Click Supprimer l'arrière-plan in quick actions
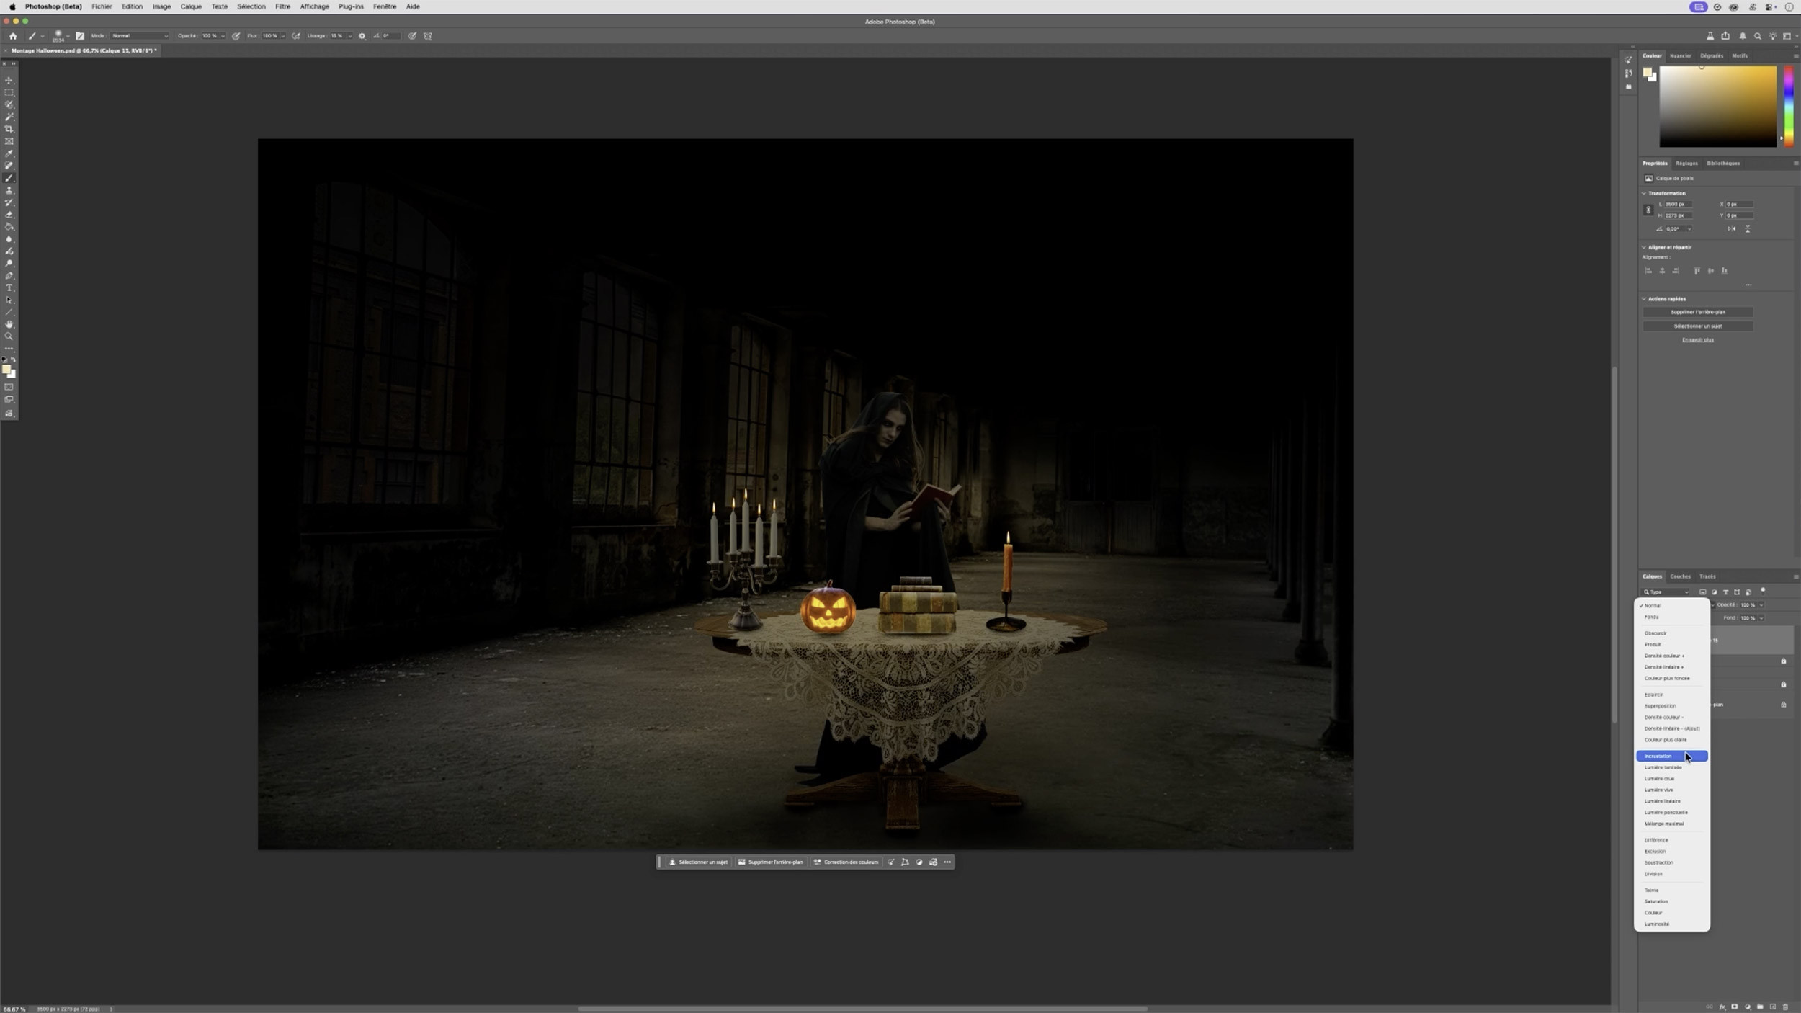Screen dimensions: 1801x1013 point(1697,312)
